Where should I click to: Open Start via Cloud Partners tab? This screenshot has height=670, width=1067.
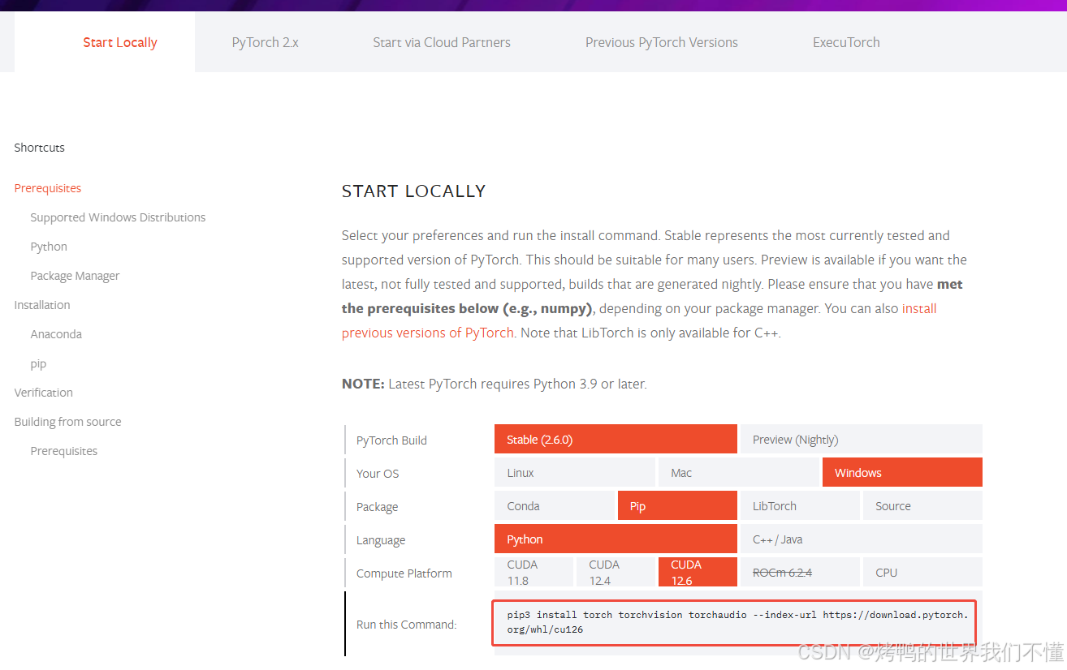pos(442,42)
